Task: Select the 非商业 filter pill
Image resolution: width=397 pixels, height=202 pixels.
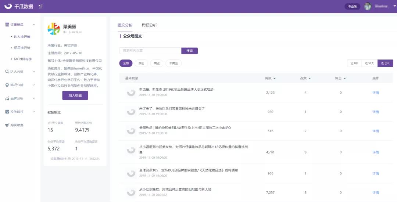Action: (x=174, y=63)
